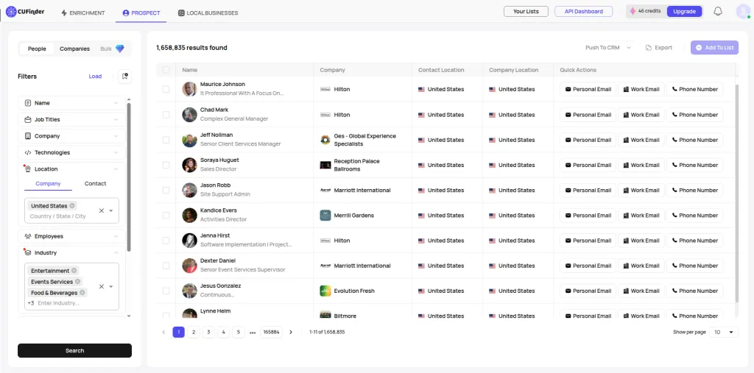The height and width of the screenshot is (373, 754).
Task: Select the Prospect tab
Action: point(141,13)
